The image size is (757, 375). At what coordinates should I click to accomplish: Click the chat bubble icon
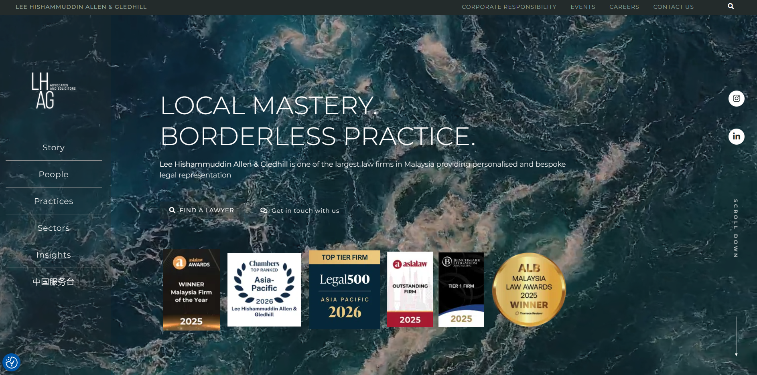pyautogui.click(x=264, y=211)
